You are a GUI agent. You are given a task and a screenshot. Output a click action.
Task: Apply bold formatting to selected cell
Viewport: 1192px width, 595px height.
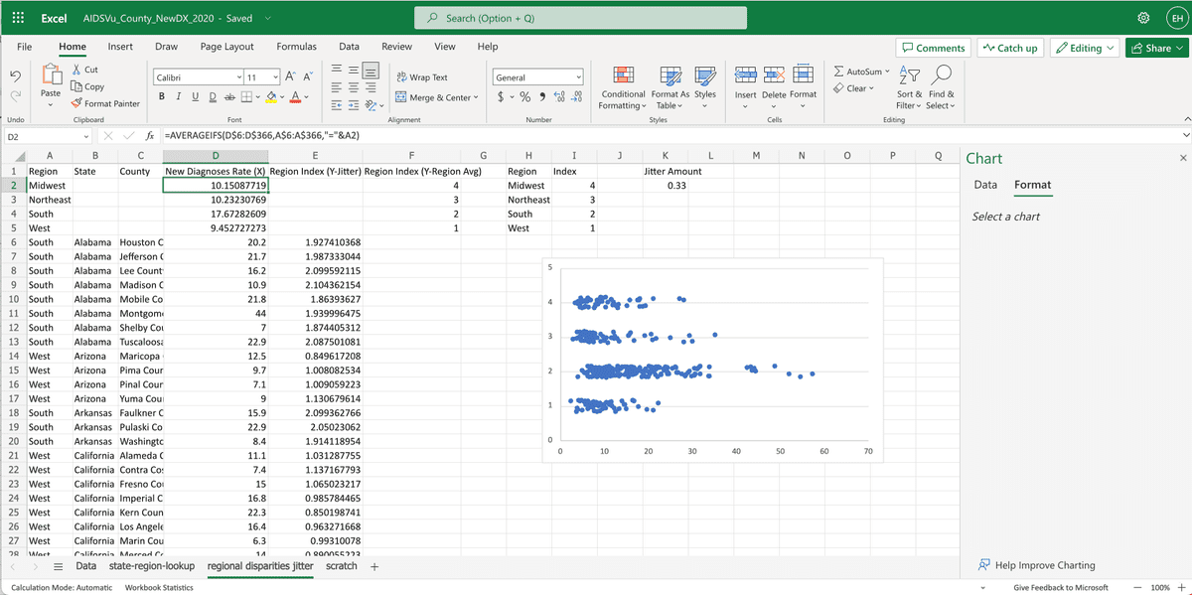(x=161, y=95)
